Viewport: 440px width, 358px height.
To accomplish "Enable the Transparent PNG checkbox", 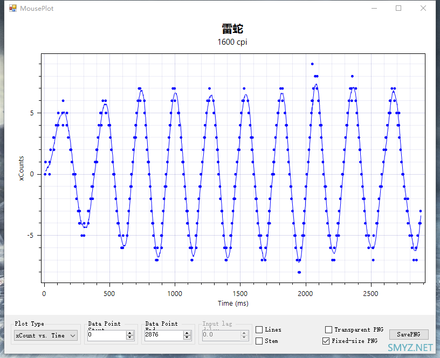I will coord(328,329).
